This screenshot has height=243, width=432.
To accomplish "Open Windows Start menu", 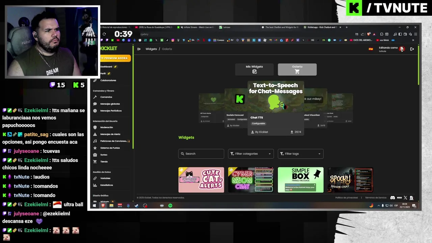I will pyautogui.click(x=94, y=206).
